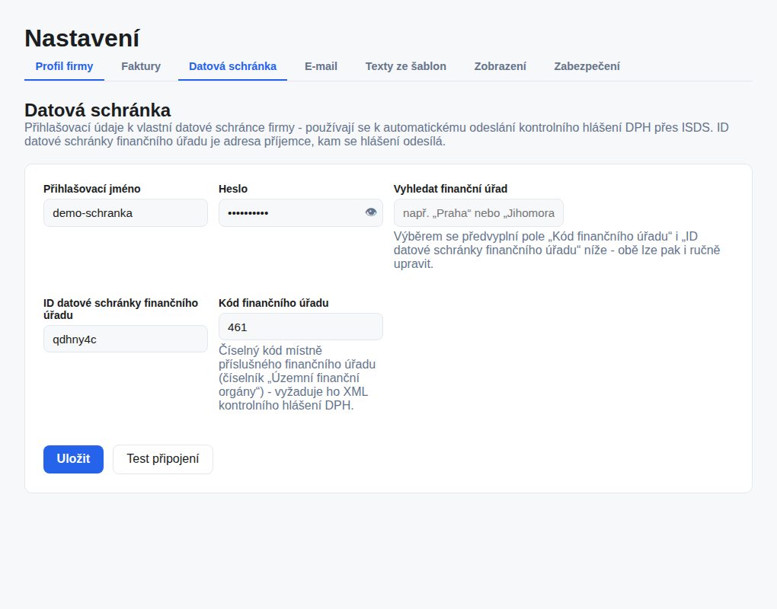Open the Vyhledat finanční úřad search box
Image resolution: width=777 pixels, height=609 pixels.
click(478, 213)
